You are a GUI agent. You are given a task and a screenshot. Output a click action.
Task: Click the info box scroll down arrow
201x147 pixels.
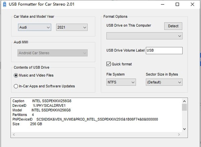coord(184,129)
